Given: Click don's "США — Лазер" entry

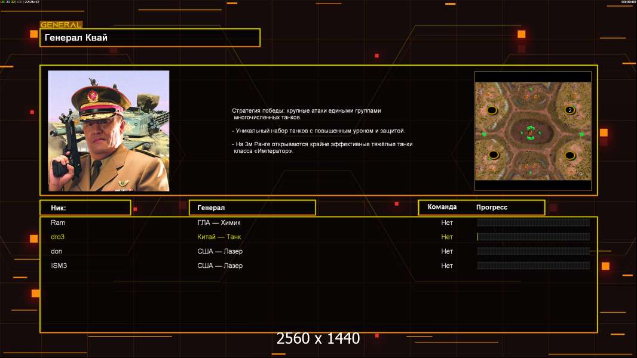Looking at the screenshot, I should 220,251.
